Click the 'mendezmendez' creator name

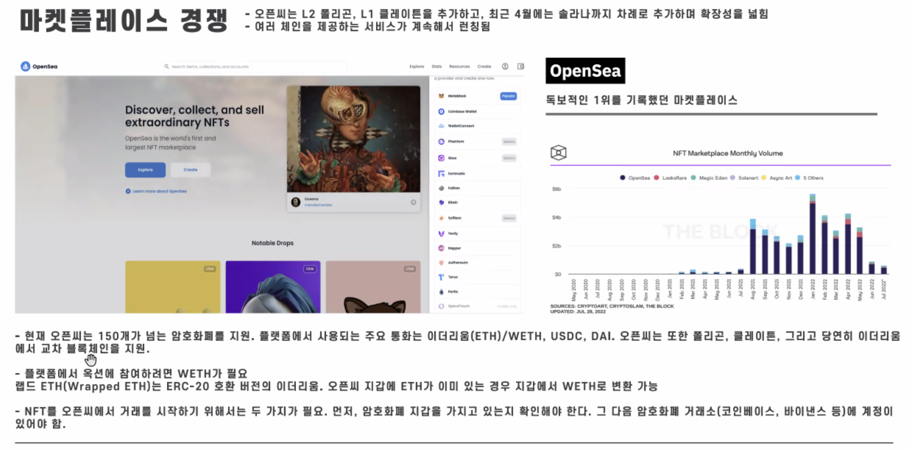coord(318,205)
